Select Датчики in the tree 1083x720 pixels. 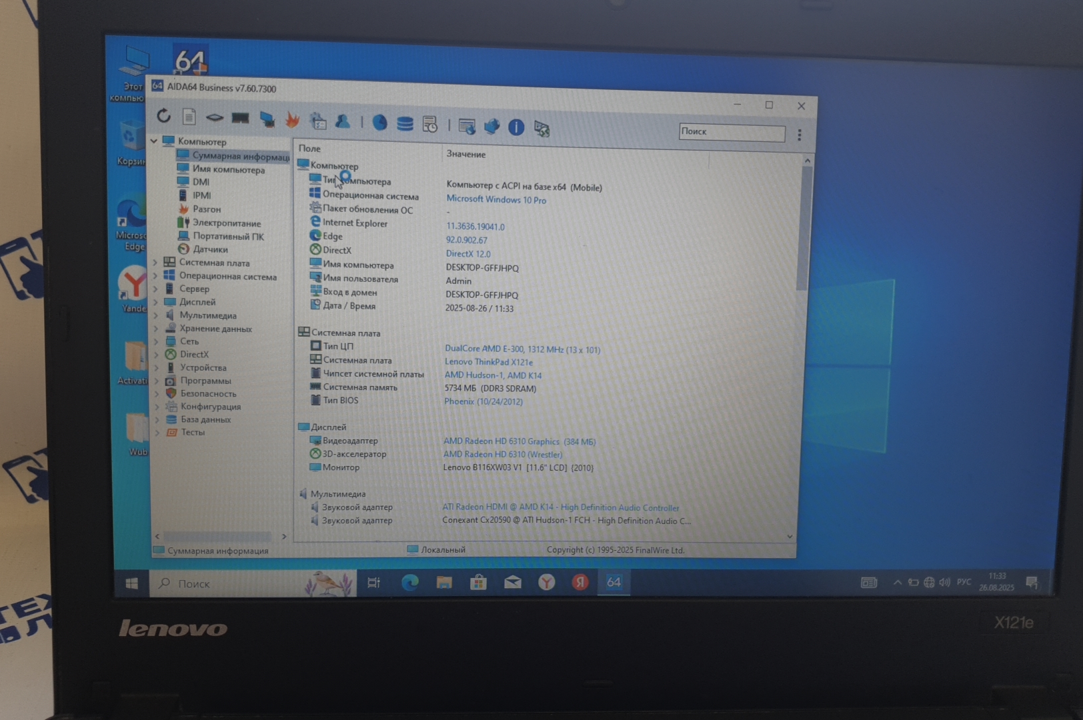click(x=210, y=249)
